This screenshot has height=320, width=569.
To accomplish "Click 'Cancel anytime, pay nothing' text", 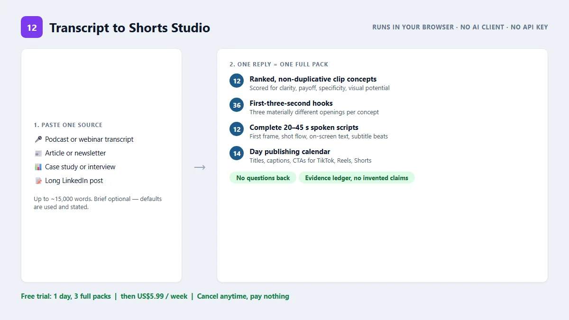I will point(243,296).
